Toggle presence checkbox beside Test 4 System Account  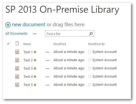(x=89, y=76)
